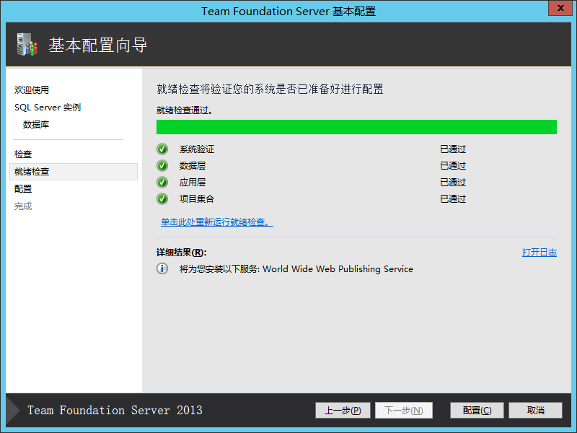
Task: Select the 检查 step in sidebar
Action: pyautogui.click(x=23, y=154)
